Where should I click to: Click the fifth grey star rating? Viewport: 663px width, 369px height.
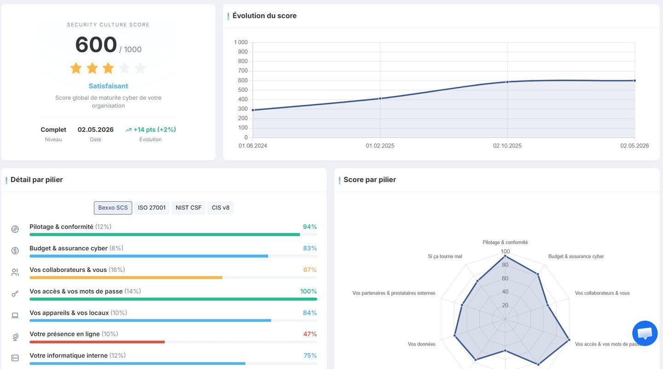(140, 68)
